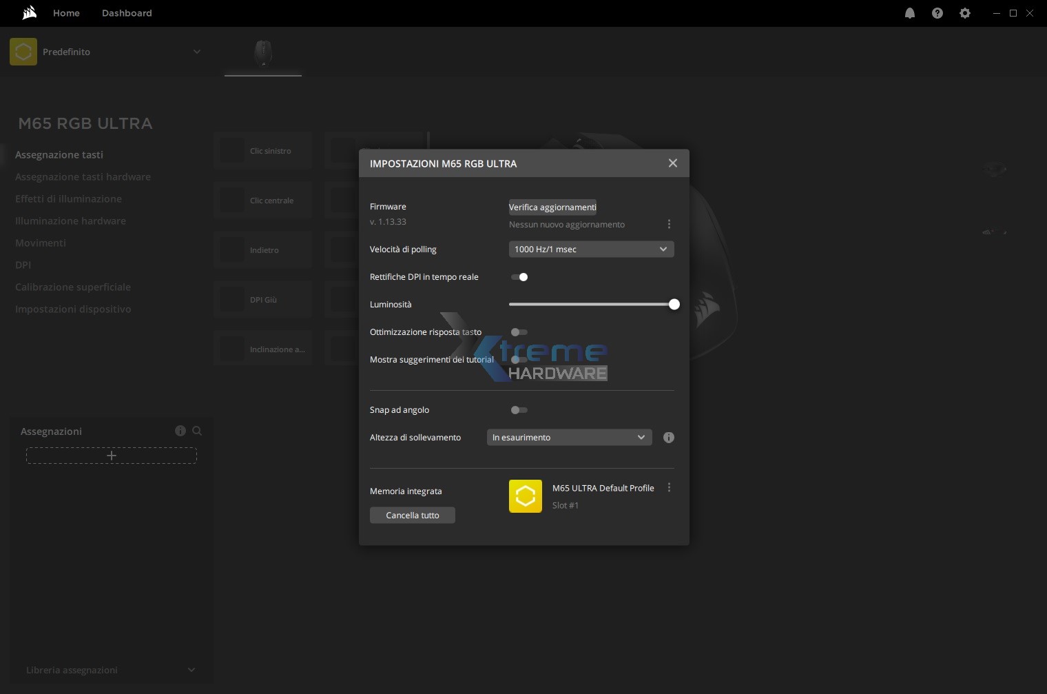Open the Home tab
The width and height of the screenshot is (1047, 694).
point(66,13)
